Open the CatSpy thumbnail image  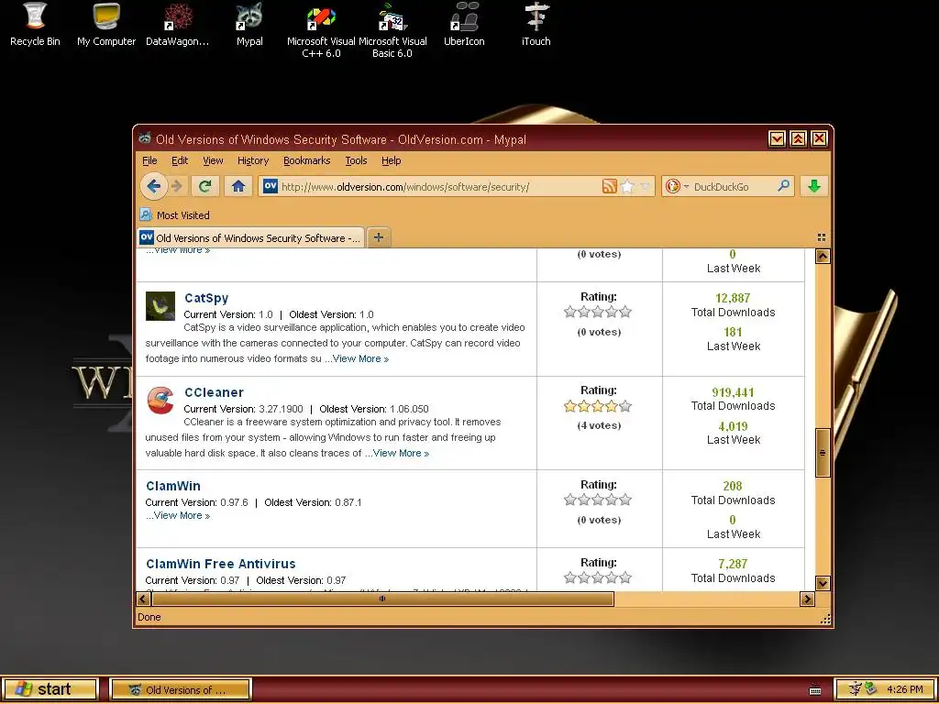[160, 306]
